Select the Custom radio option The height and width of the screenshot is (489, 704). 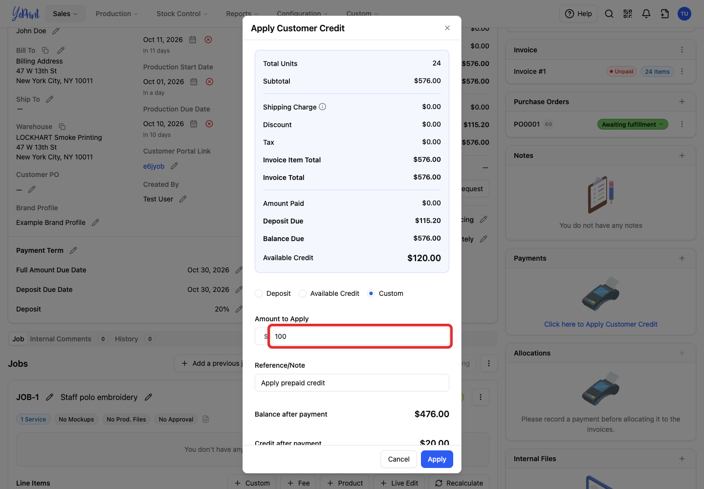tap(371, 293)
